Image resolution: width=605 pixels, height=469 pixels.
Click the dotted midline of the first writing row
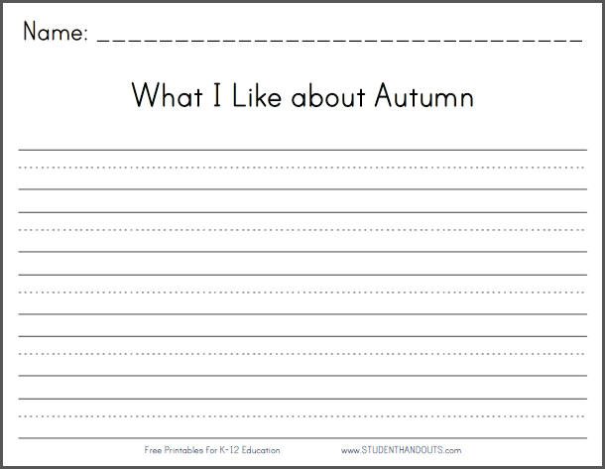[302, 168]
